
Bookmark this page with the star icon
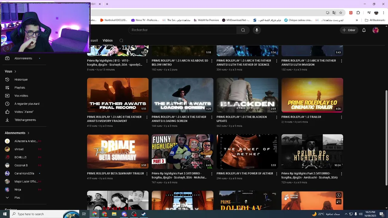coord(341,13)
